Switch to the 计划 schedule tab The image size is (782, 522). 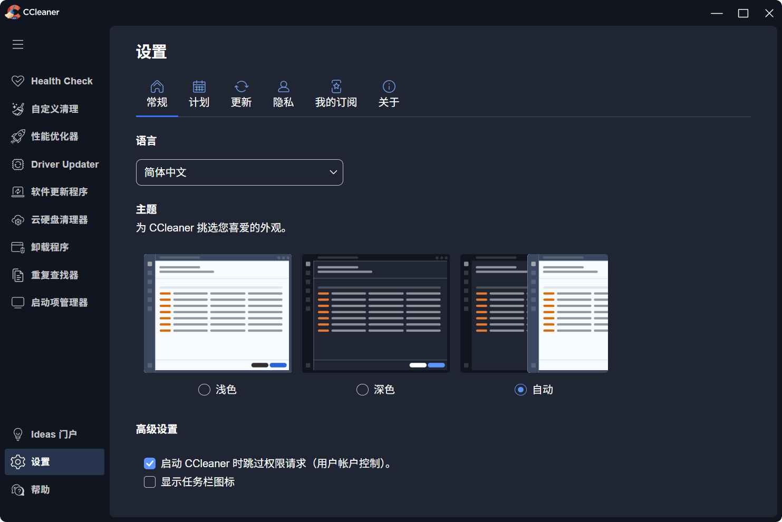(199, 94)
